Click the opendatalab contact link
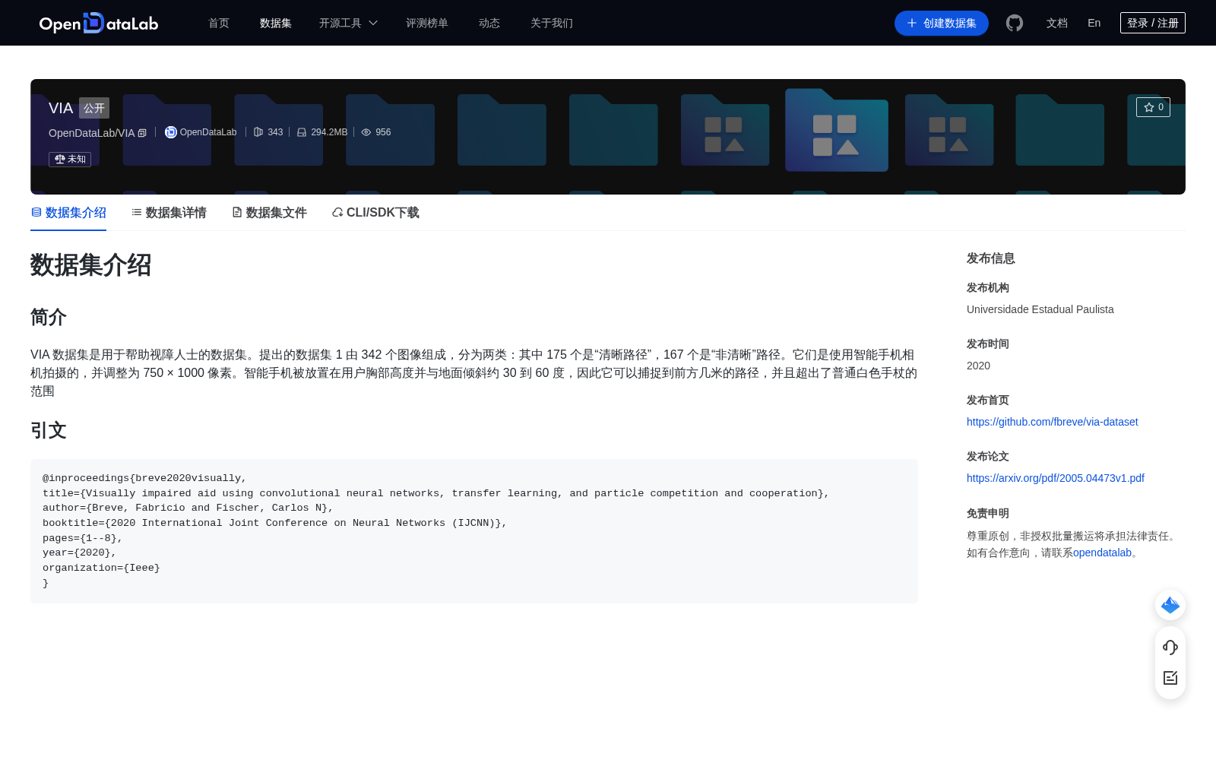 (x=1102, y=553)
